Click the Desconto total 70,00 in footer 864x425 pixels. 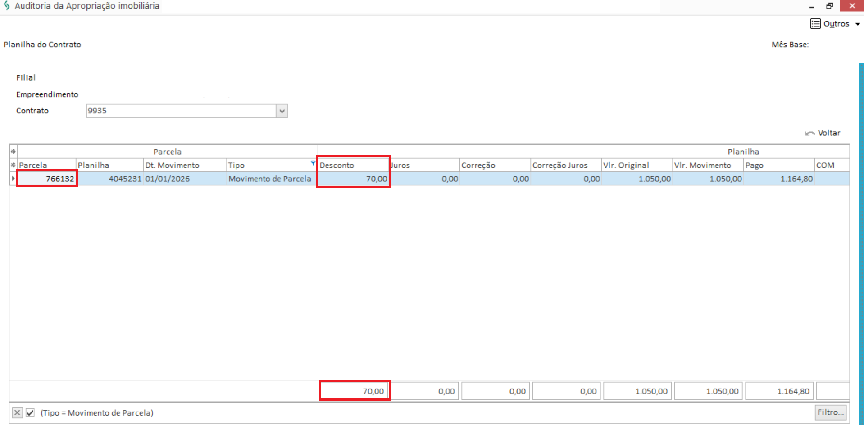pos(355,391)
